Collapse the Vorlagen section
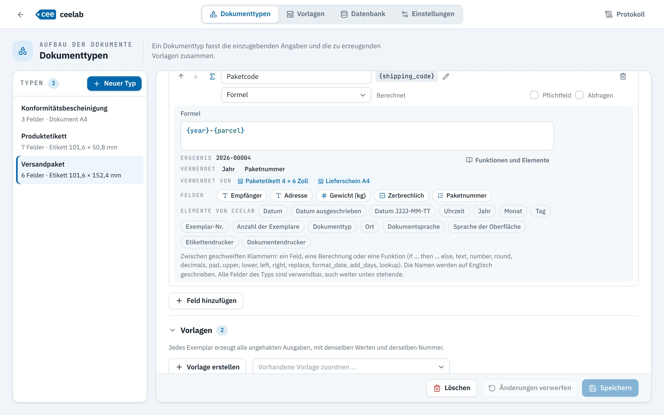The height and width of the screenshot is (415, 664). pyautogui.click(x=172, y=330)
